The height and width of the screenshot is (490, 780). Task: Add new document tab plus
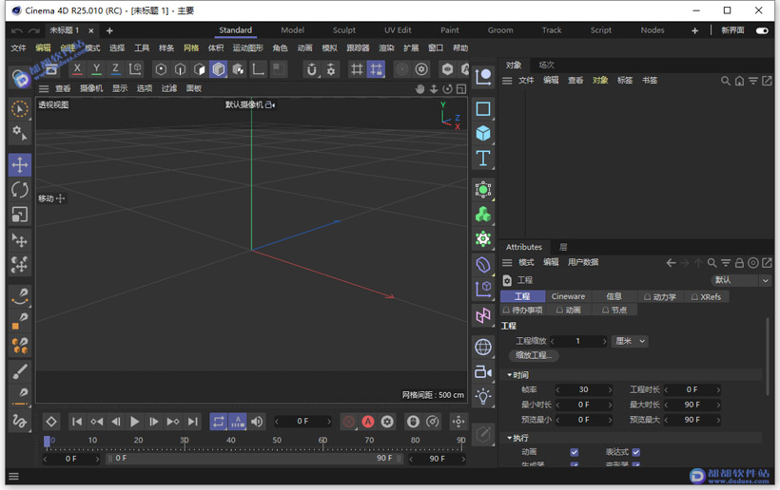(x=109, y=30)
